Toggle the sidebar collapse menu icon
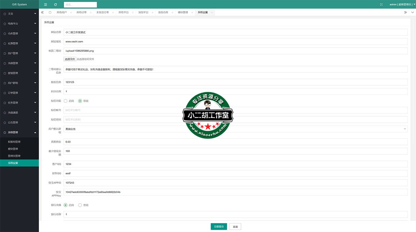416x232 pixels. coord(46,4)
